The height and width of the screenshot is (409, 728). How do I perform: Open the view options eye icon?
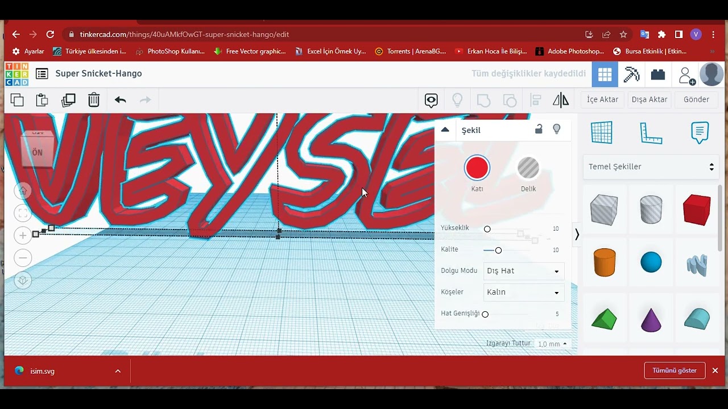(x=431, y=101)
